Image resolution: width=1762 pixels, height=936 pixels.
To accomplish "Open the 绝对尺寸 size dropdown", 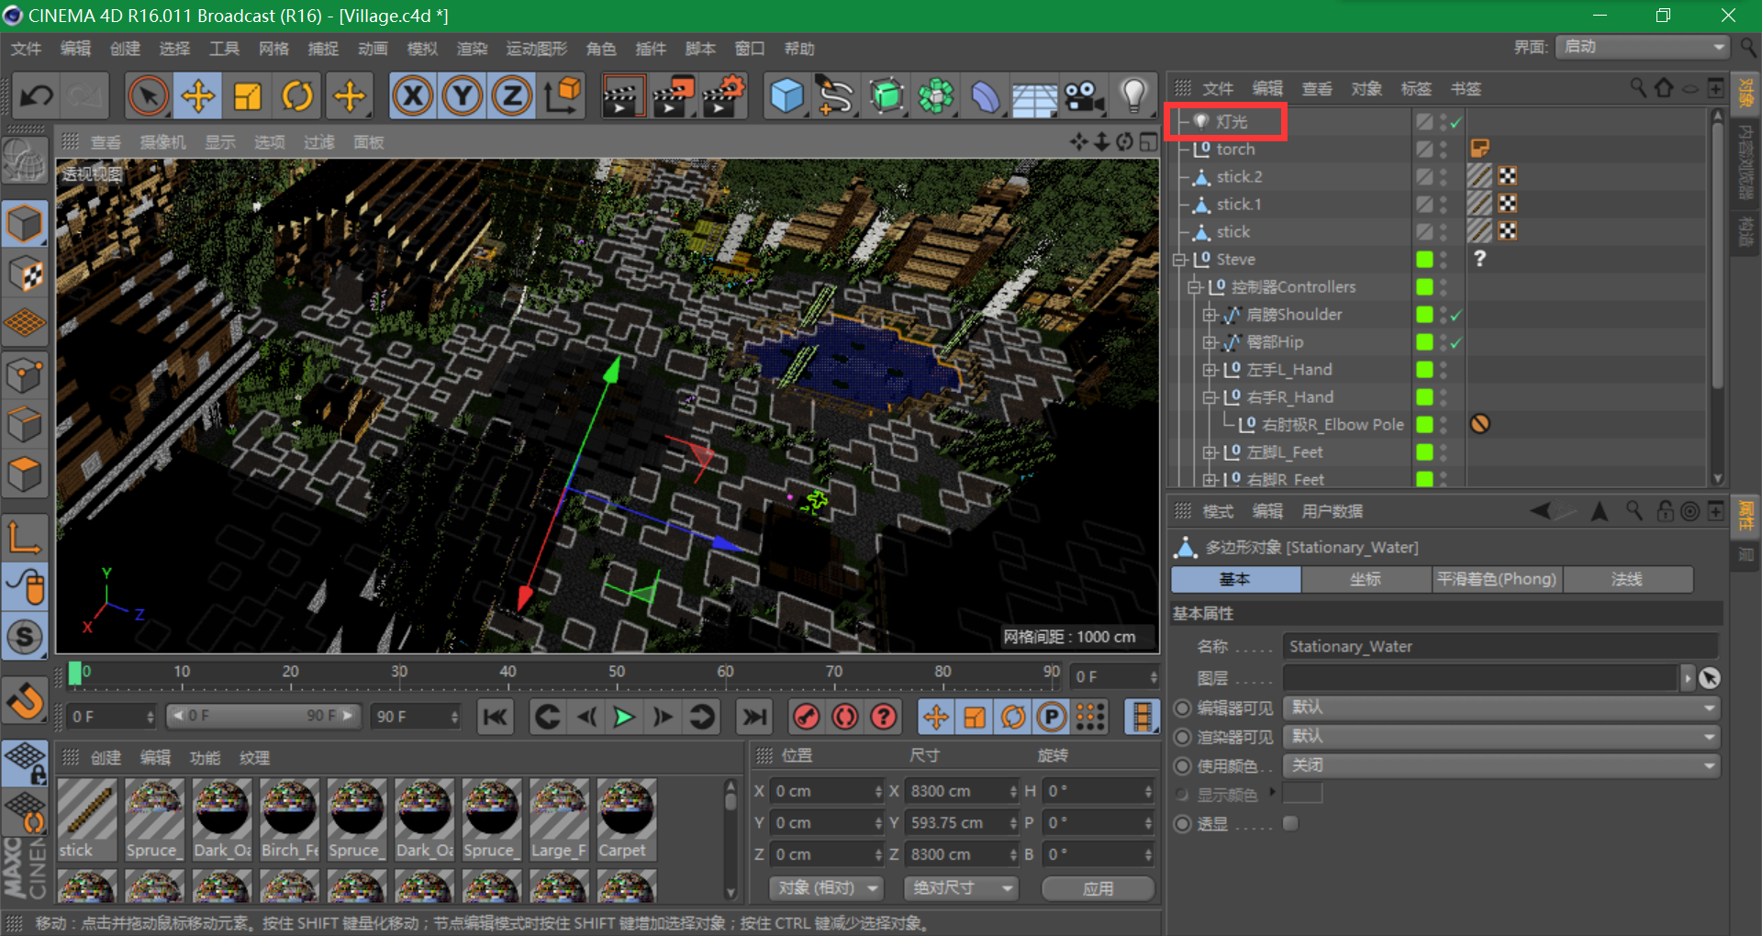I will 962,888.
